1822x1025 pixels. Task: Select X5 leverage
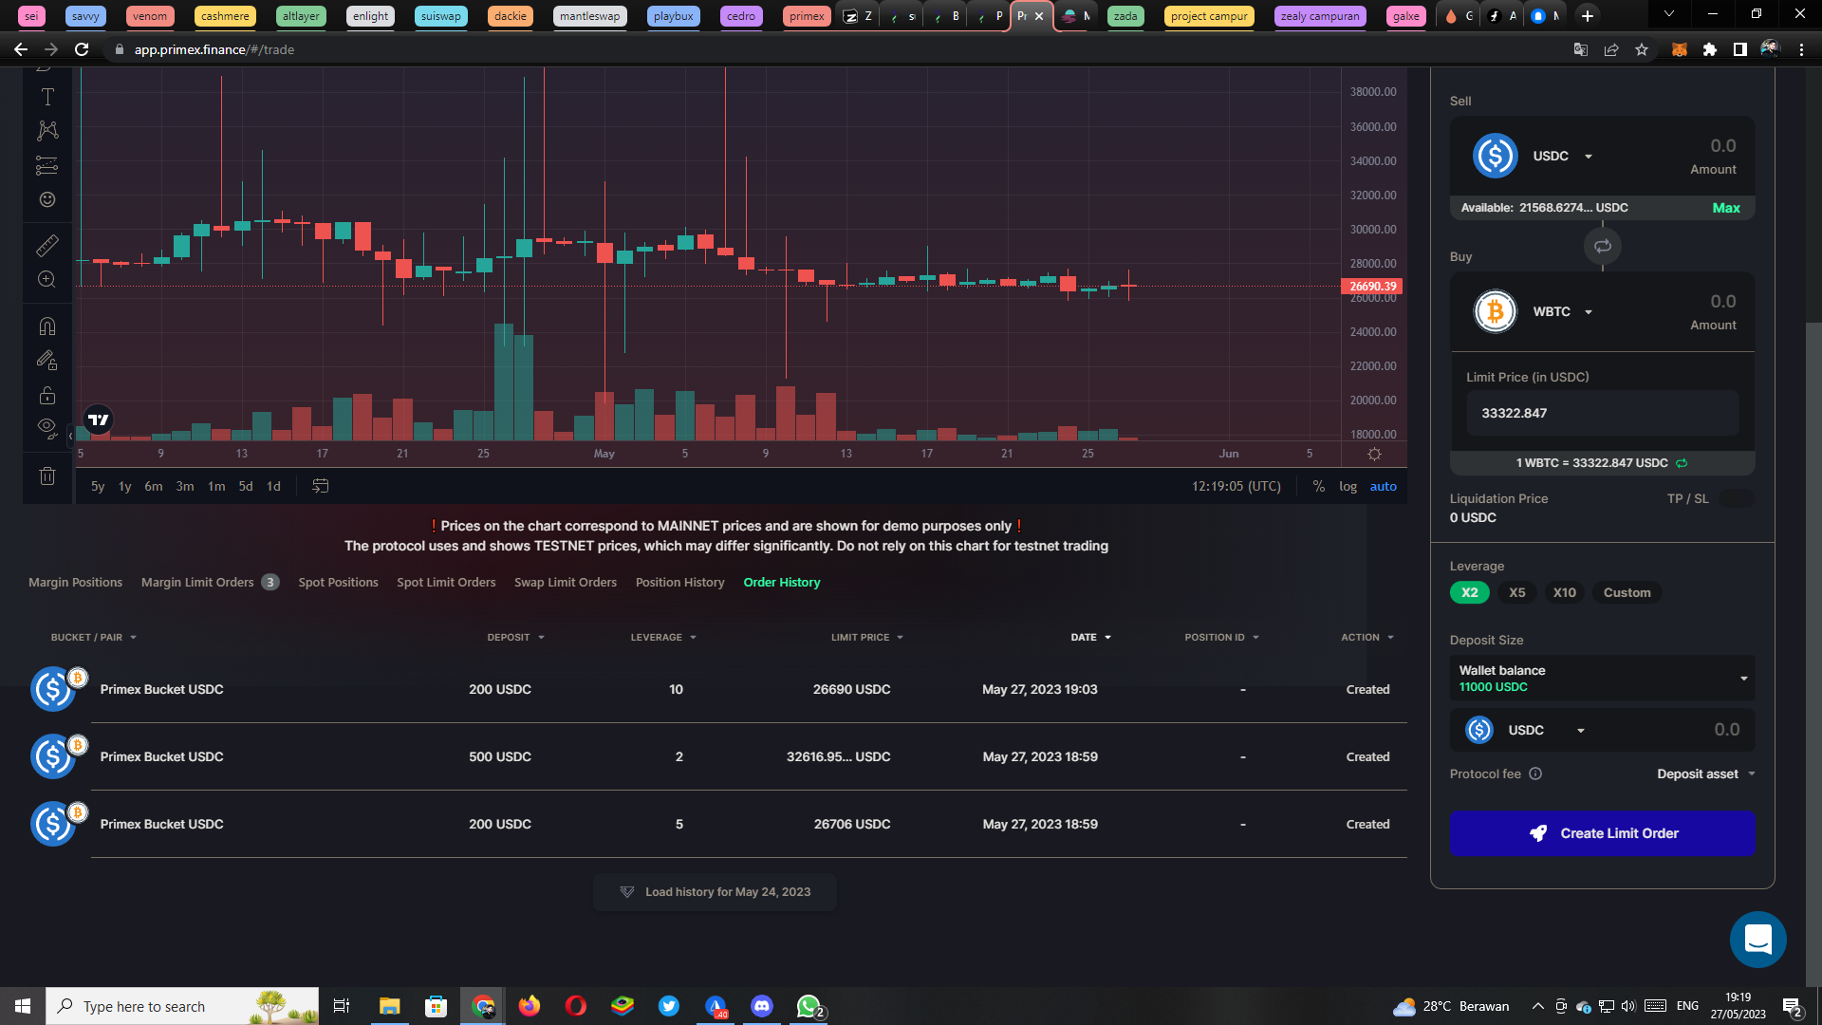click(x=1517, y=592)
